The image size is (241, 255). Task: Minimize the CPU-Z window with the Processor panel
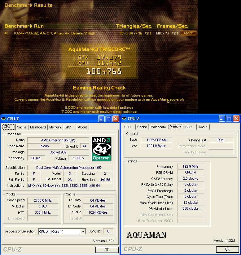tap(101, 119)
